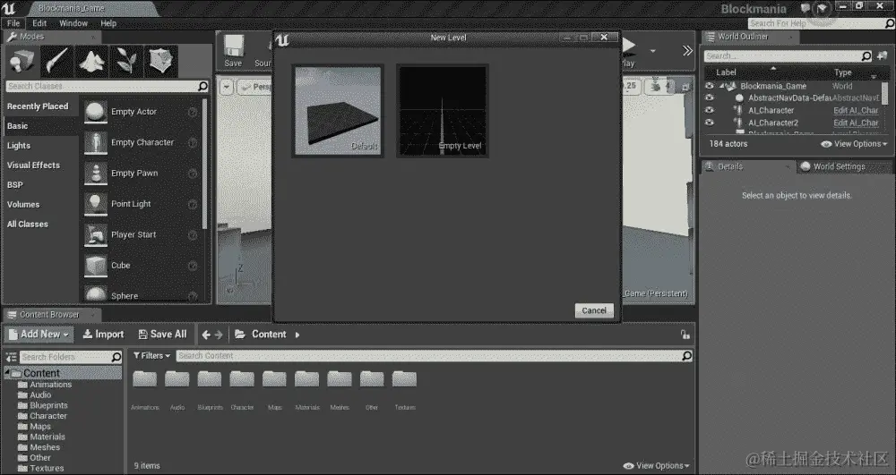
Task: Cancel the New Level dialog
Action: click(x=594, y=310)
